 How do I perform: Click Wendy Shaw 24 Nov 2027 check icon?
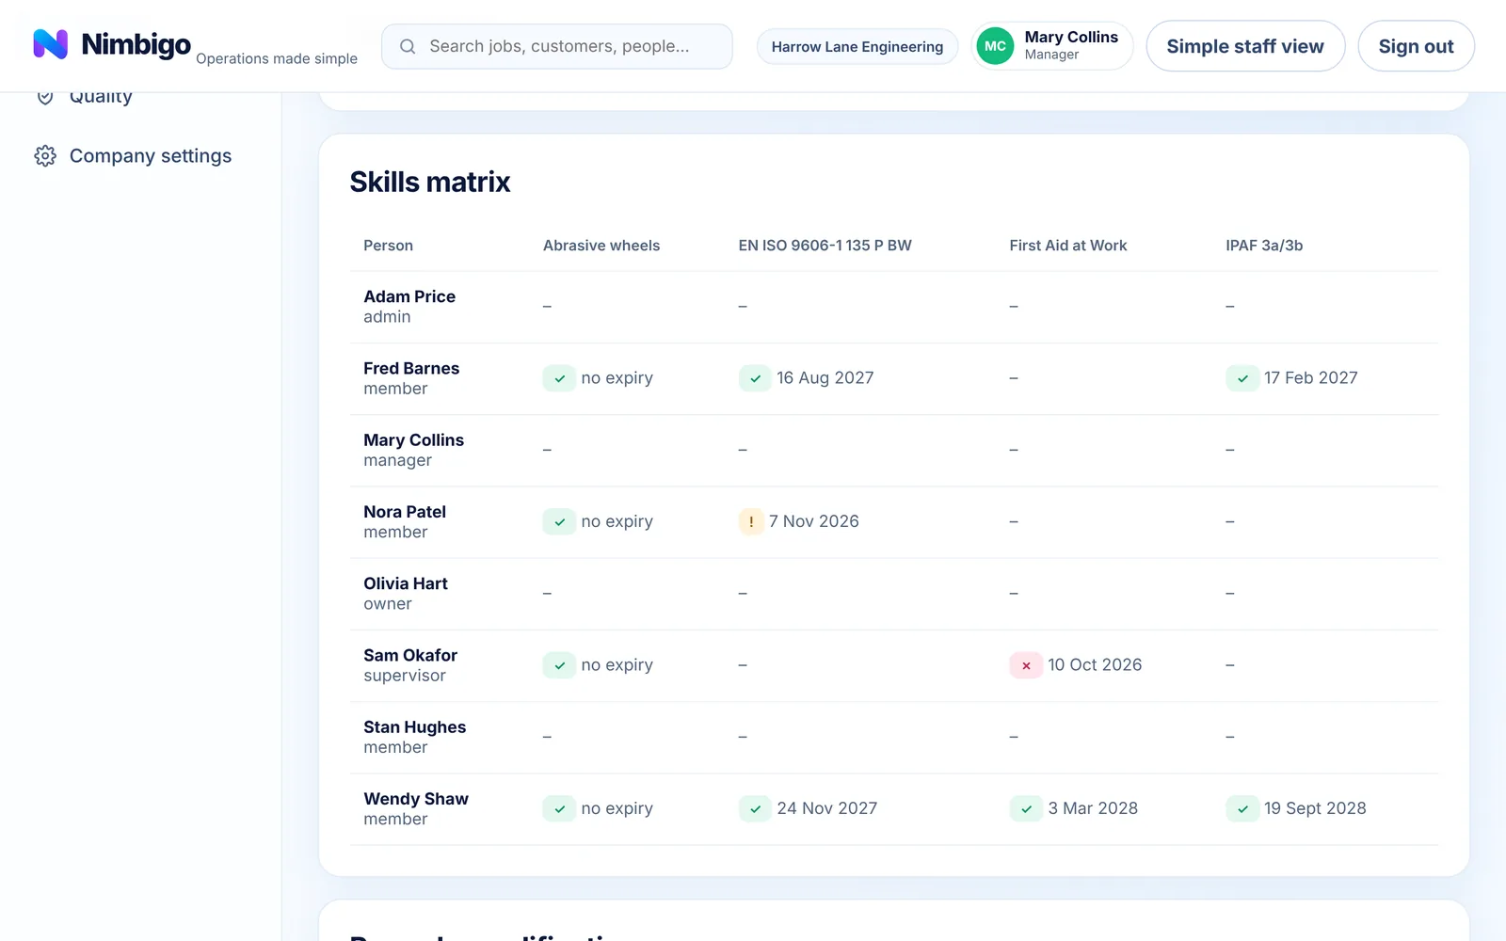click(755, 808)
